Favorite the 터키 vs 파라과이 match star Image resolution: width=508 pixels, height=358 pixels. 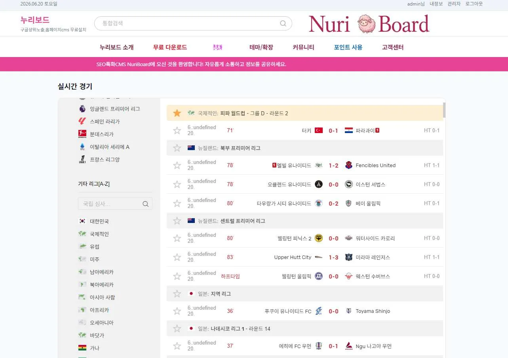[x=177, y=130]
